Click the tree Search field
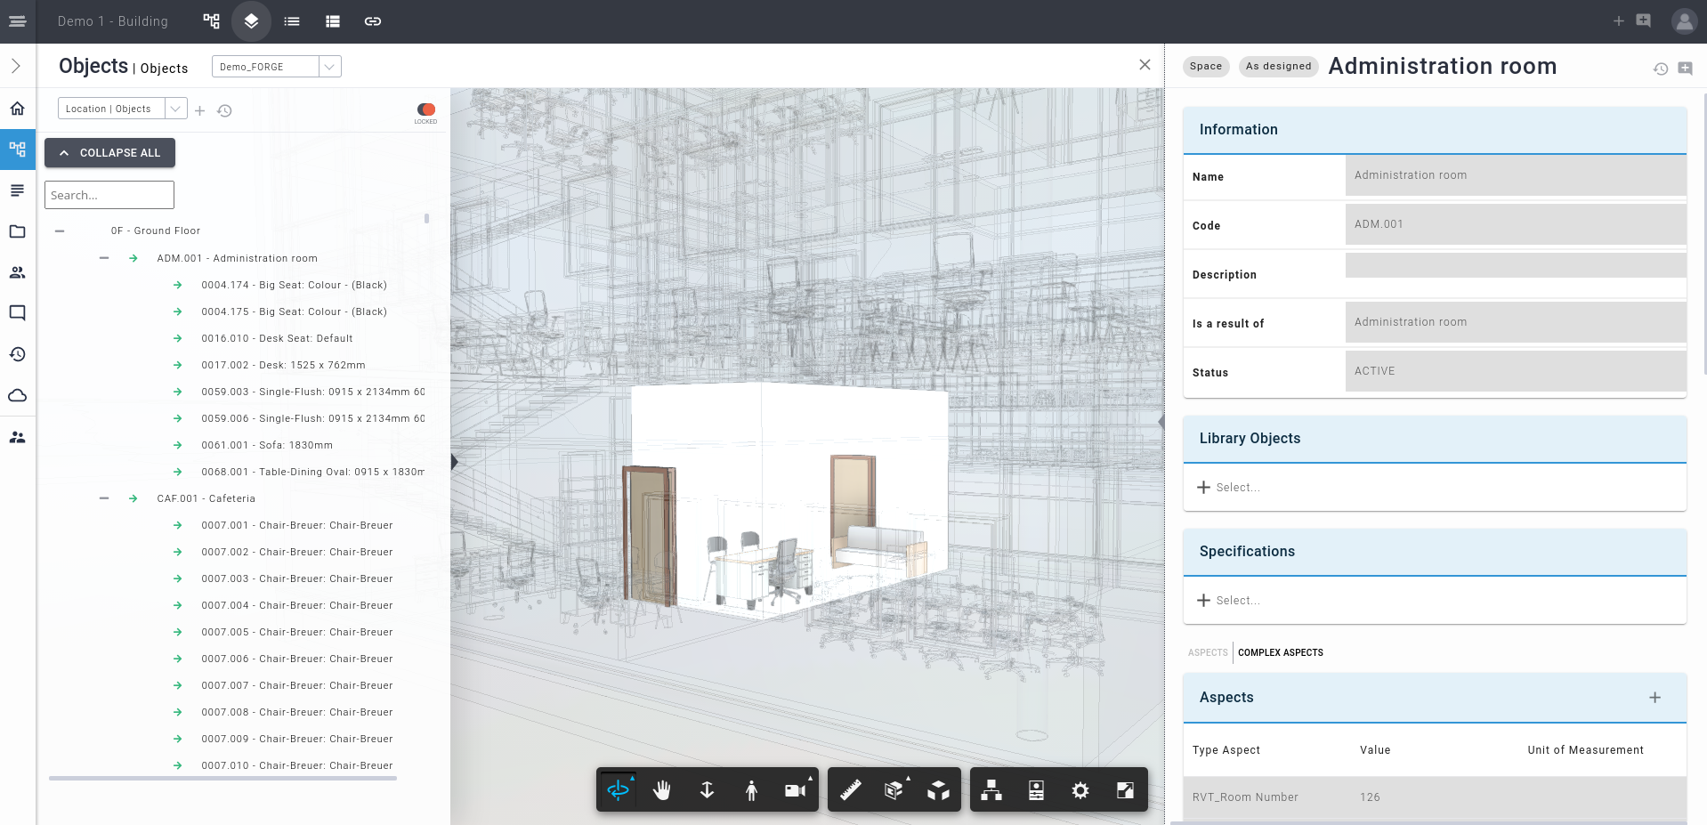This screenshot has width=1707, height=825. (109, 195)
